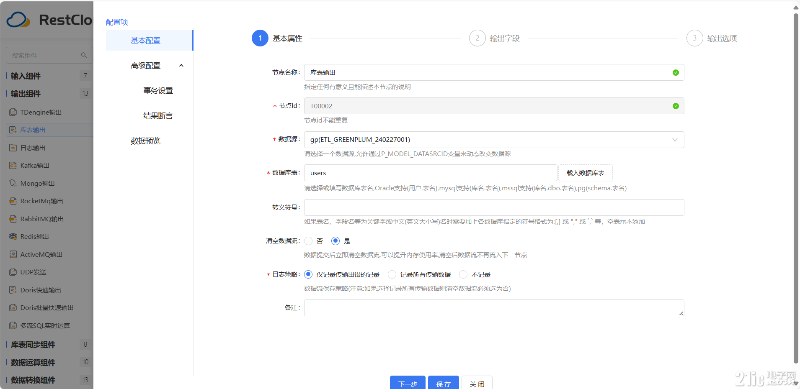Viewport: 800px width, 389px height.
Task: Open the 数据预览 menu item
Action: [x=146, y=141]
